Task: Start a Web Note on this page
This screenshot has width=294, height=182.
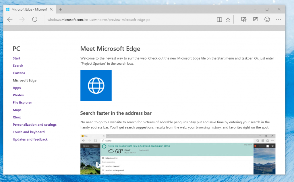Action: pos(255,19)
